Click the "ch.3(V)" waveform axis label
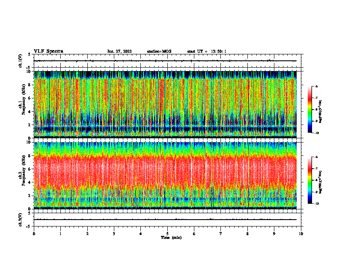 21,220
